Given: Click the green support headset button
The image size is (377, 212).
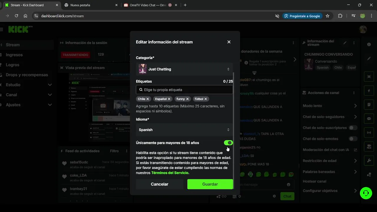Looking at the screenshot, I should pos(366,193).
